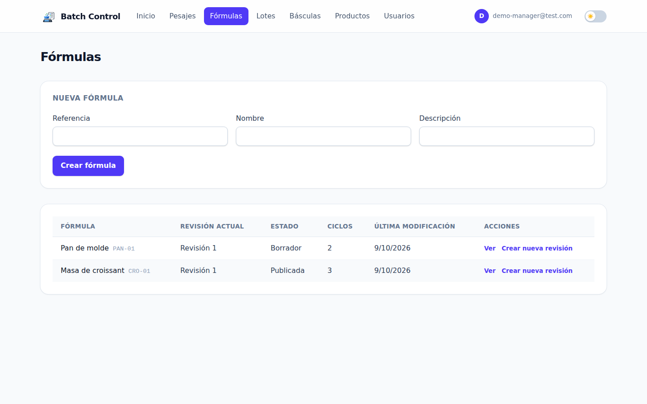Click the PAN-01 reference code

(x=124, y=249)
